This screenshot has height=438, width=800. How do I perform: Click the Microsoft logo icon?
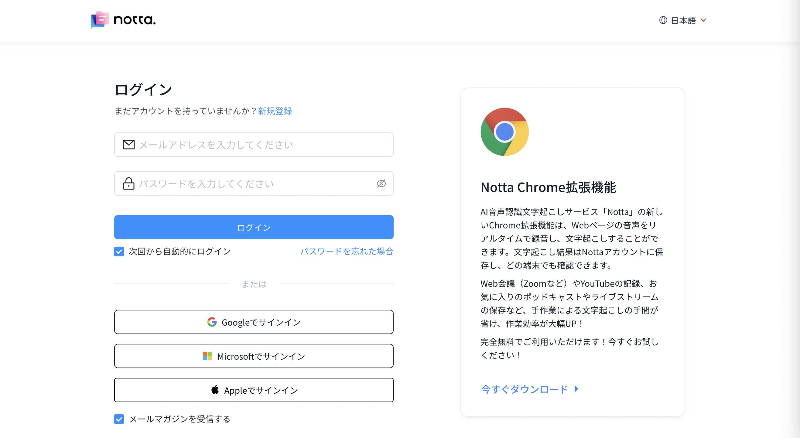point(207,356)
